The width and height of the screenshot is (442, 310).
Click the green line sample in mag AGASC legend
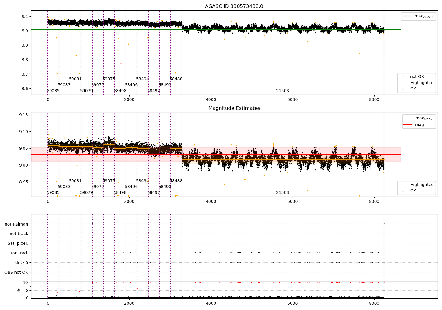coord(407,16)
